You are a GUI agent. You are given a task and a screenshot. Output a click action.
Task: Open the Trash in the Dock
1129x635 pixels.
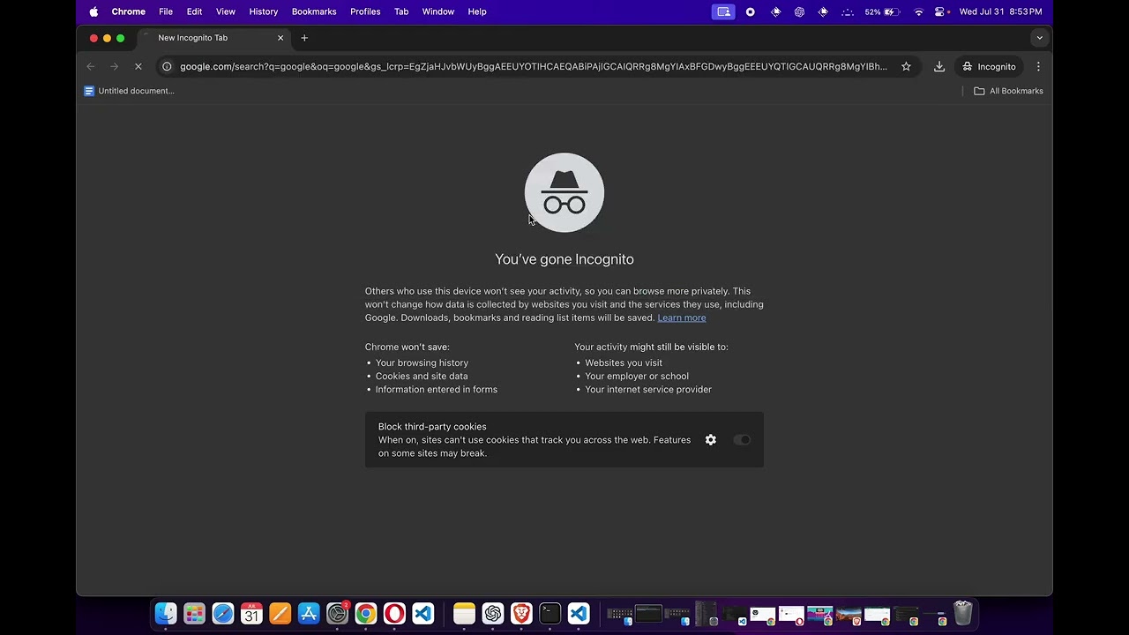(x=963, y=613)
